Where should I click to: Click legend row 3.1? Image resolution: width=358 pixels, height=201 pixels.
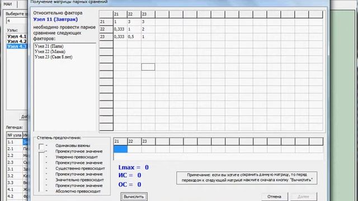(17, 169)
